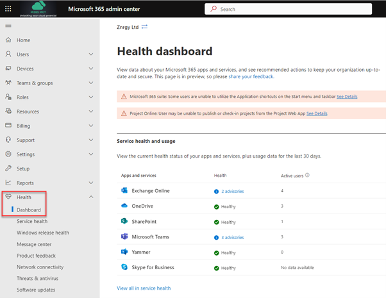This screenshot has height=298, width=386.
Task: Click Skype for Business No data available
Action: tap(298, 267)
